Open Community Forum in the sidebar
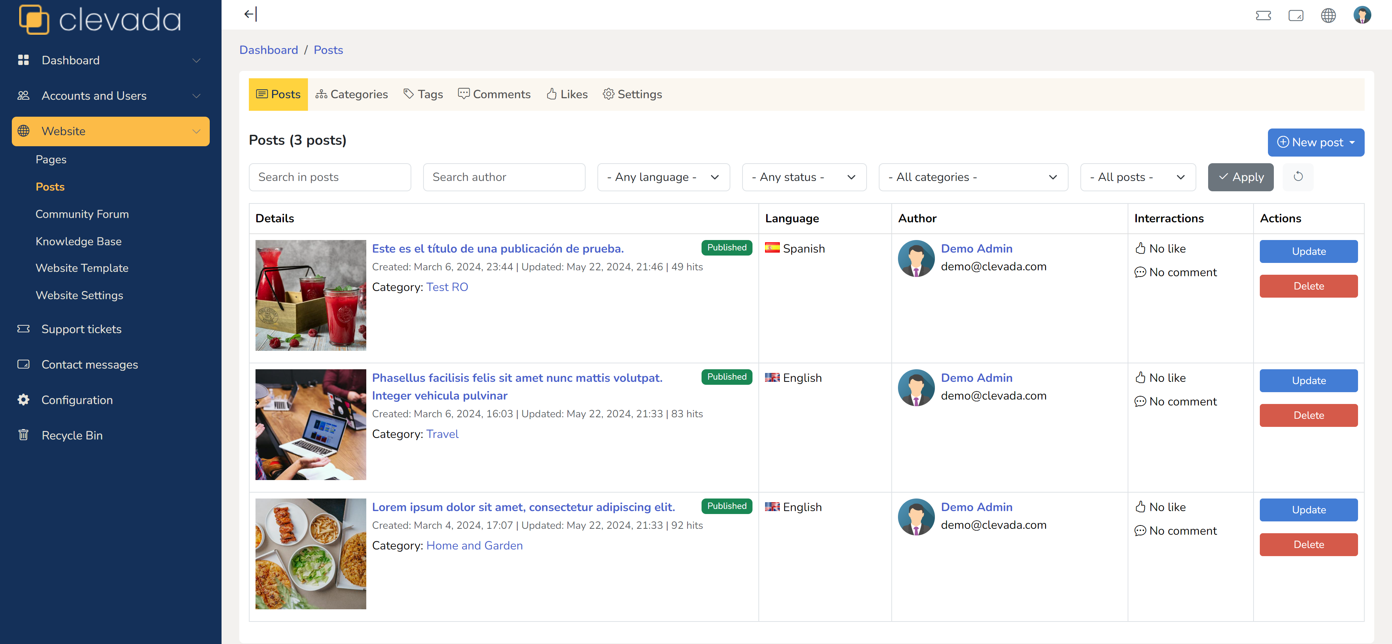This screenshot has width=1392, height=644. 82,214
